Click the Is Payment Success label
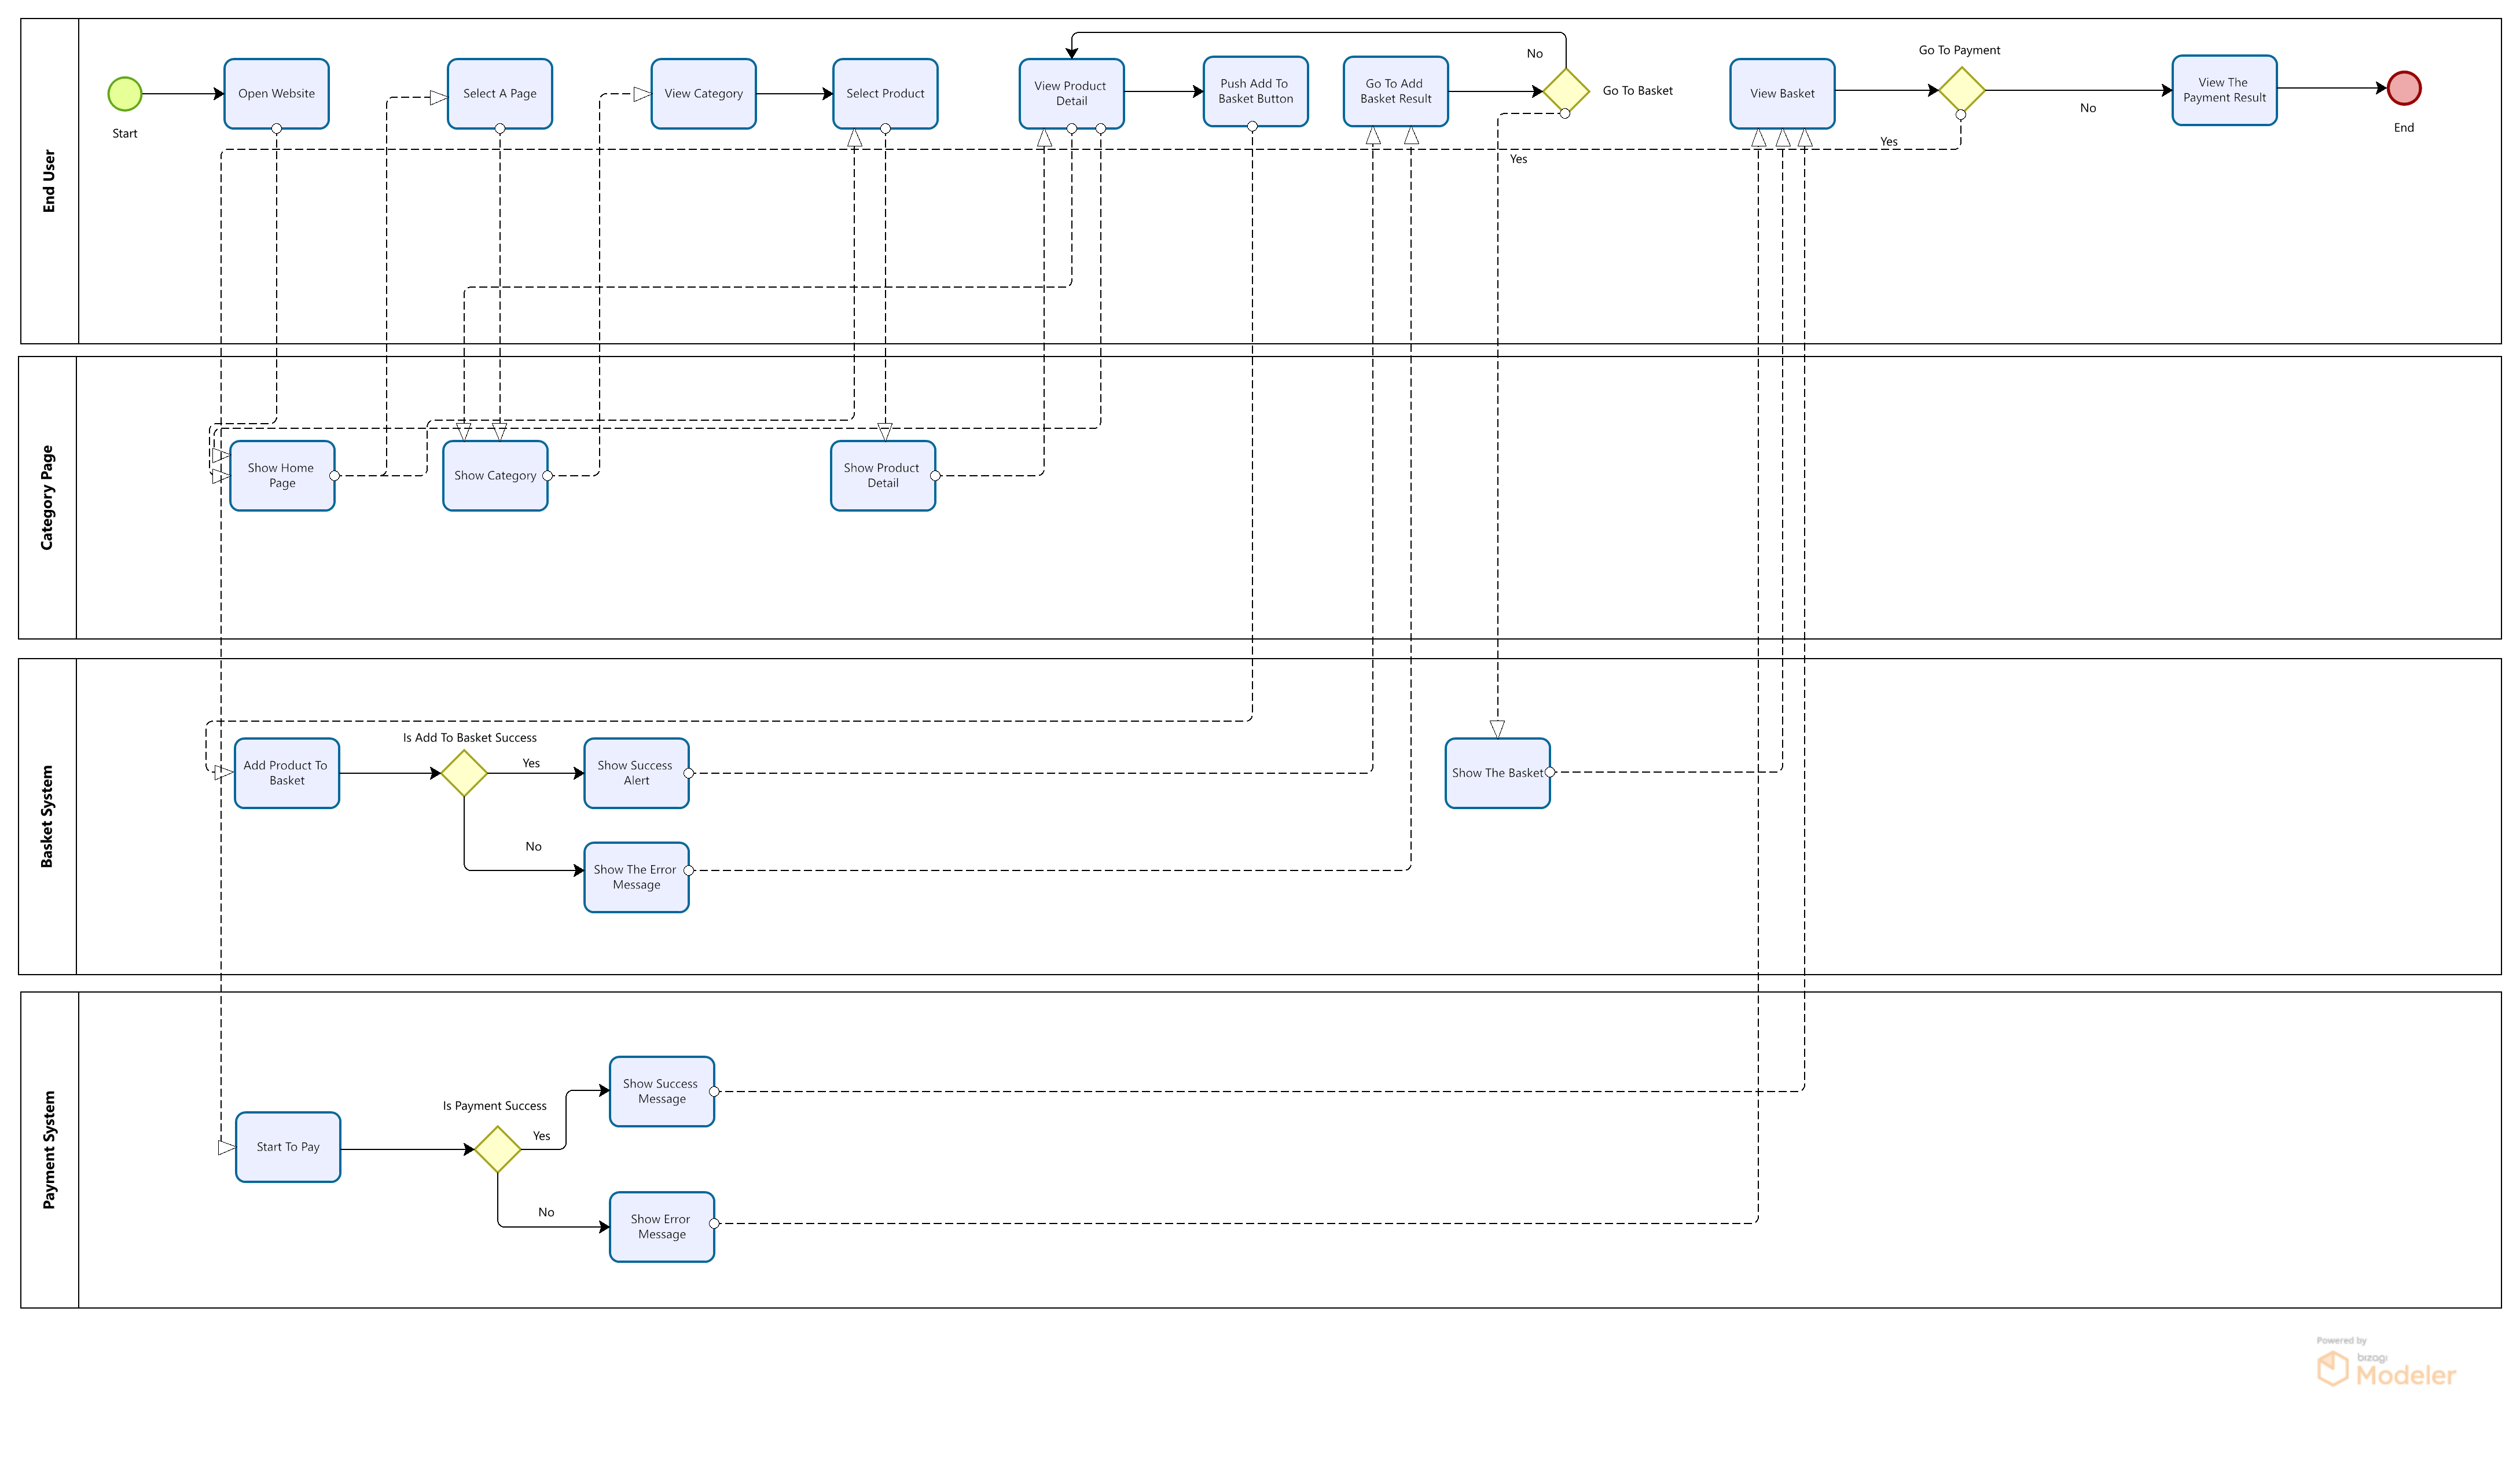Image resolution: width=2520 pixels, height=1477 pixels. [494, 1106]
